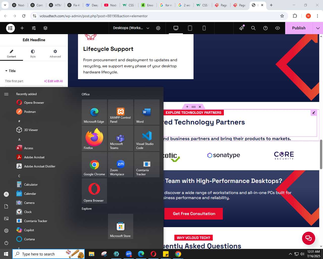Select the Style tab in Edit Headline

[x=33, y=53]
